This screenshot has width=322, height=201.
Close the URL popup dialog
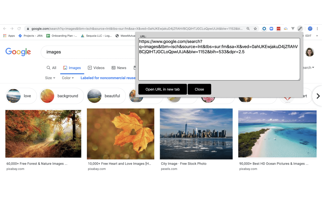click(199, 89)
